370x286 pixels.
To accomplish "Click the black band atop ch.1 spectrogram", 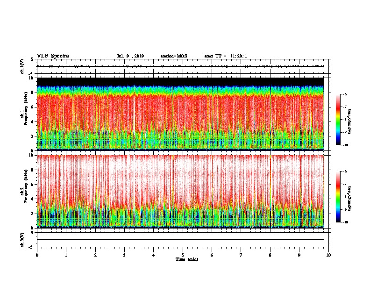I will [180, 81].
